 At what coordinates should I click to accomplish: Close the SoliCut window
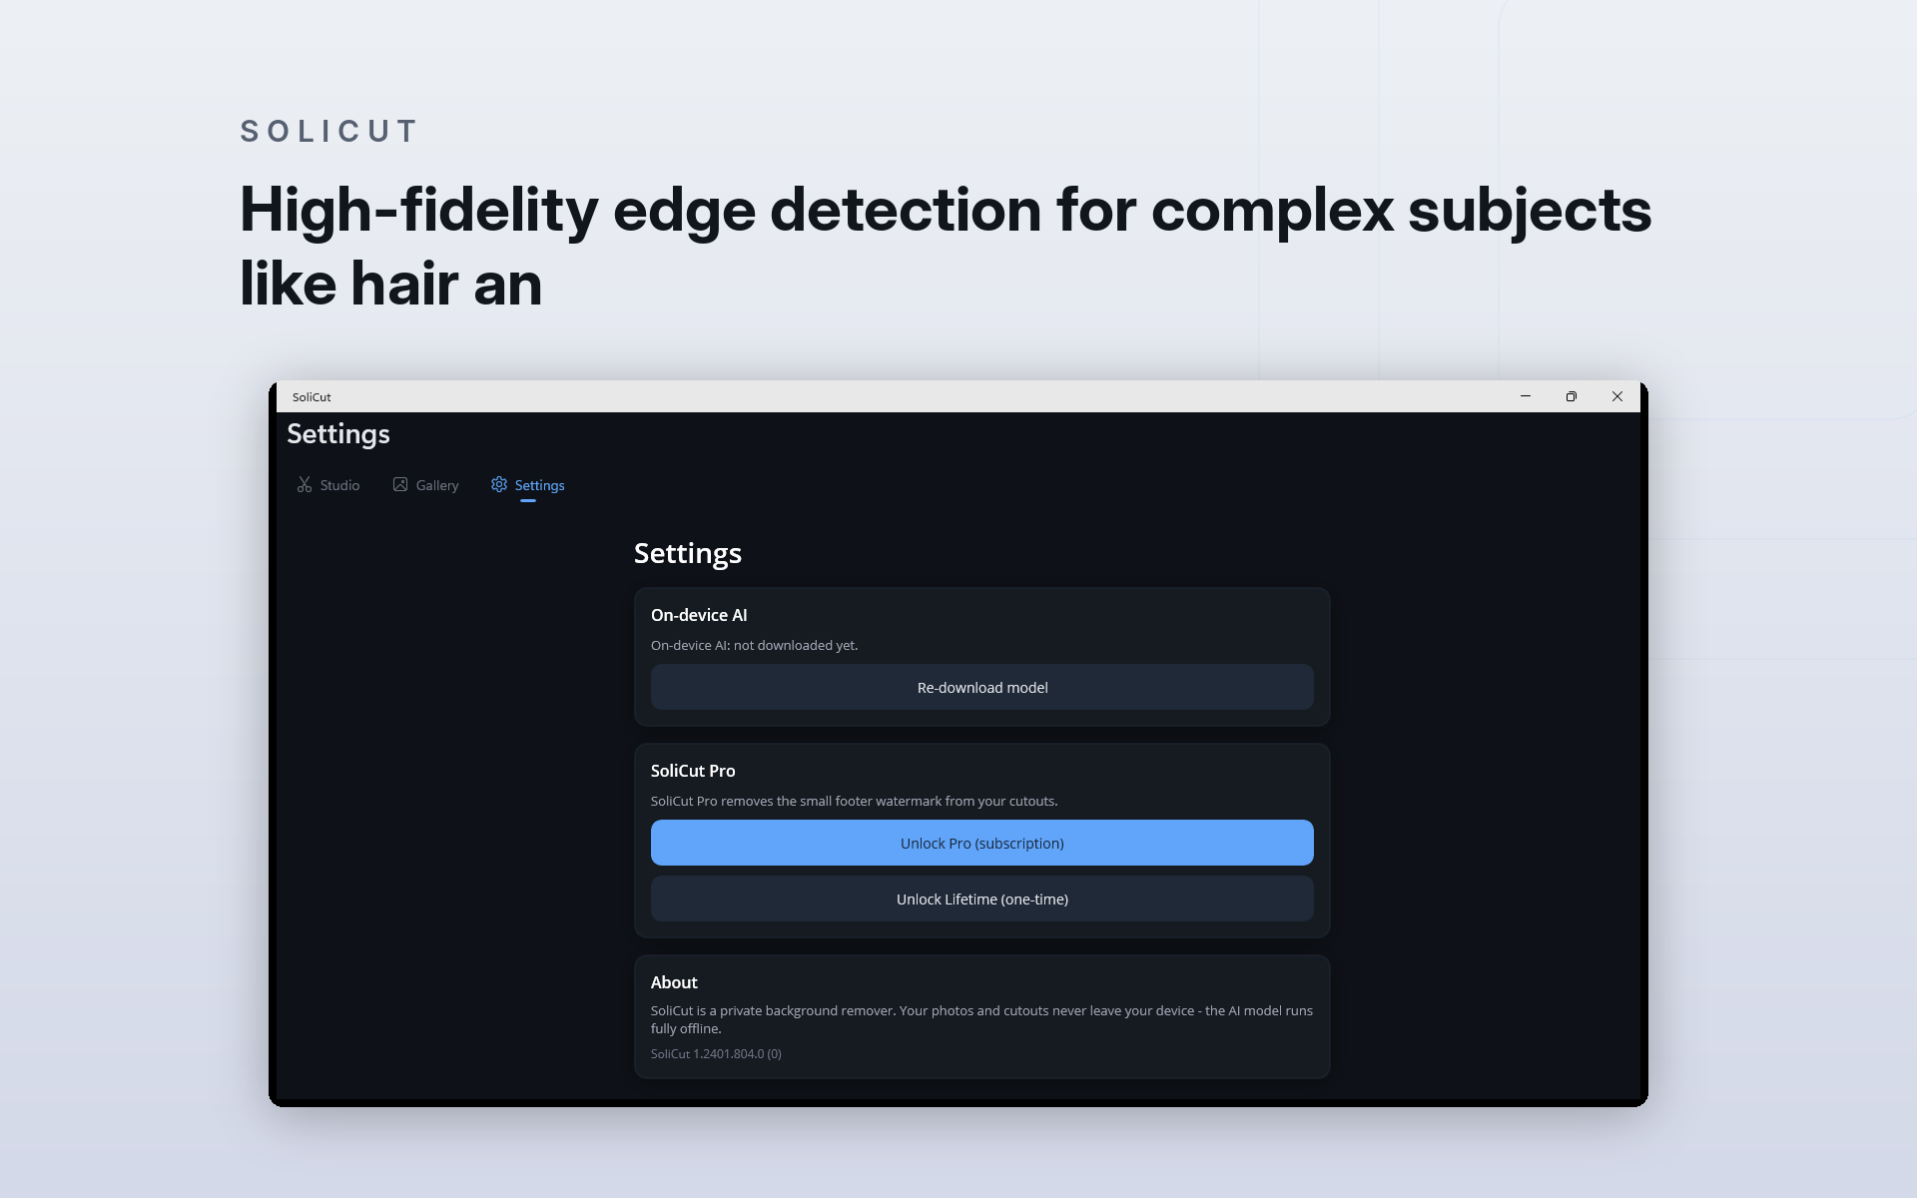click(x=1617, y=396)
